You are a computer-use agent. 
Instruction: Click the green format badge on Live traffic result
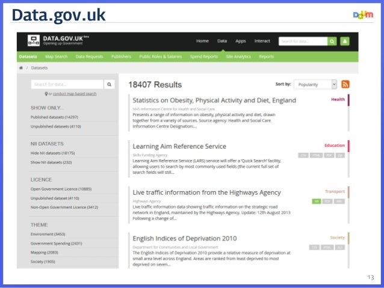tap(317, 201)
